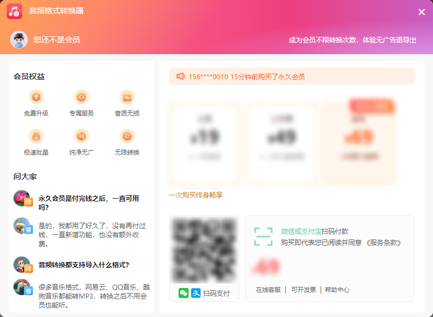The image size is (433, 317).
Task: Click the 扫码支付 label under QR code
Action: [x=216, y=293]
